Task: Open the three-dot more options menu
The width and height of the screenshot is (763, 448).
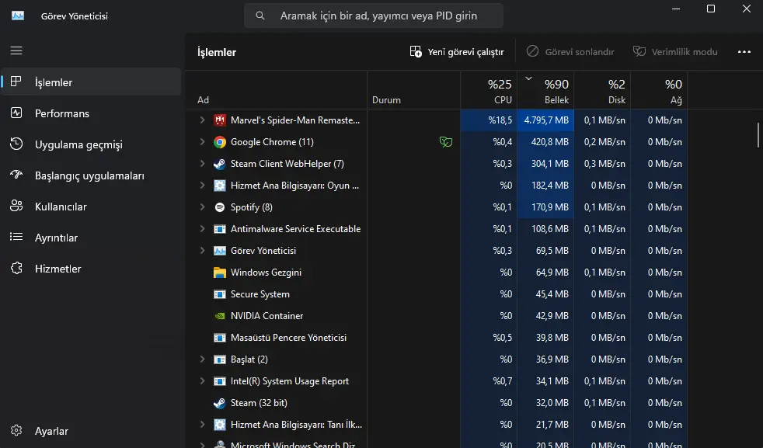Action: pos(744,51)
